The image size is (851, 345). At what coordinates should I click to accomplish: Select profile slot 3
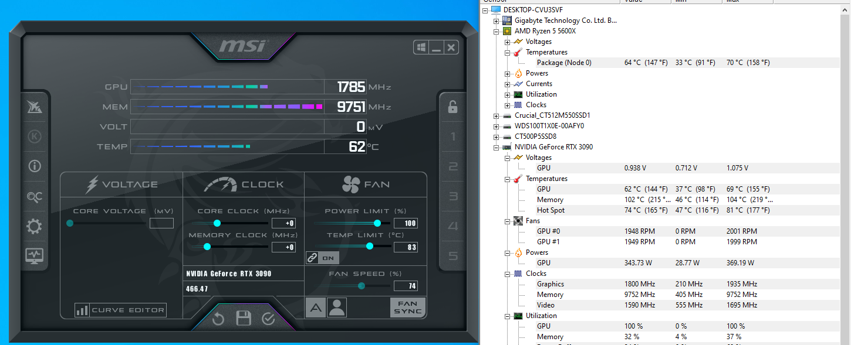(452, 196)
